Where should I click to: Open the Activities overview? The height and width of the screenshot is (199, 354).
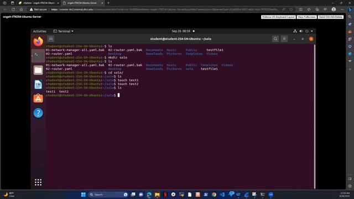click(x=39, y=31)
